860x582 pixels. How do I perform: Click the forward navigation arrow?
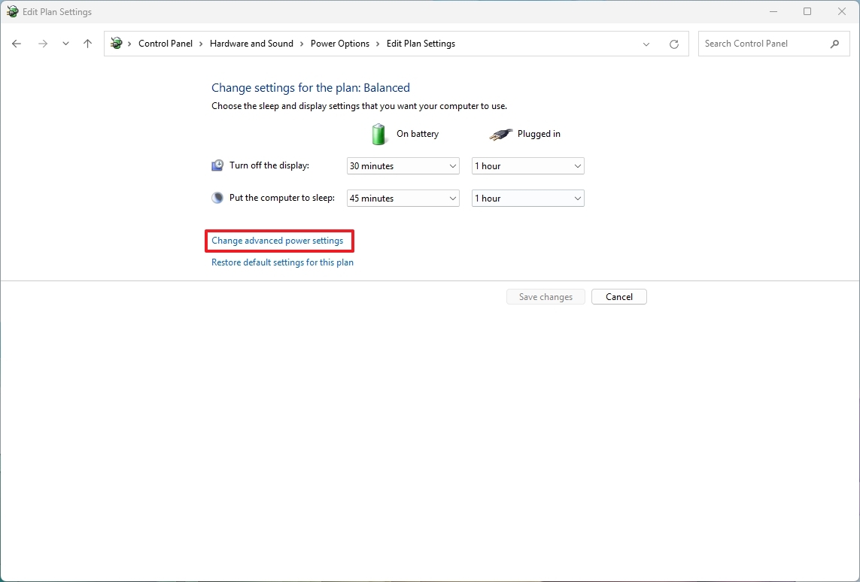[x=42, y=44]
